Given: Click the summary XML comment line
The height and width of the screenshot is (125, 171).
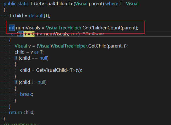Looking at the screenshot, I should (x=20, y=124).
